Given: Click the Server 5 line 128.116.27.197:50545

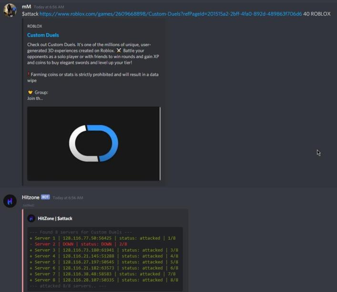Looking at the screenshot, I should pyautogui.click(x=104, y=262).
